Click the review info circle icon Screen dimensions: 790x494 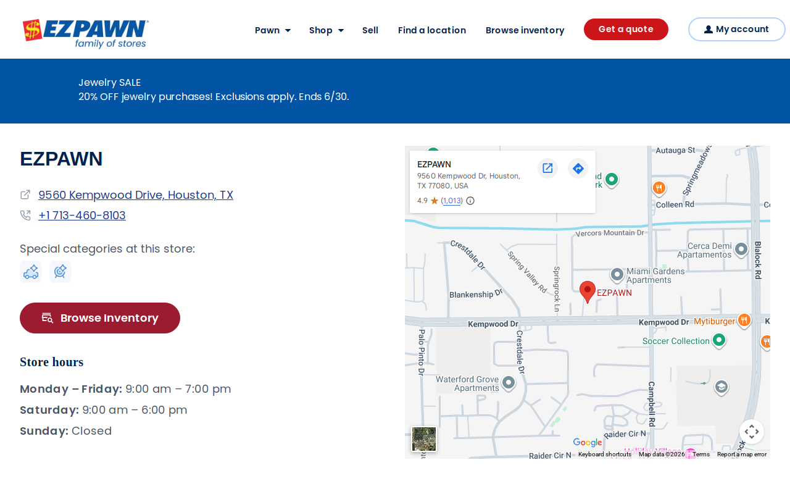point(470,201)
